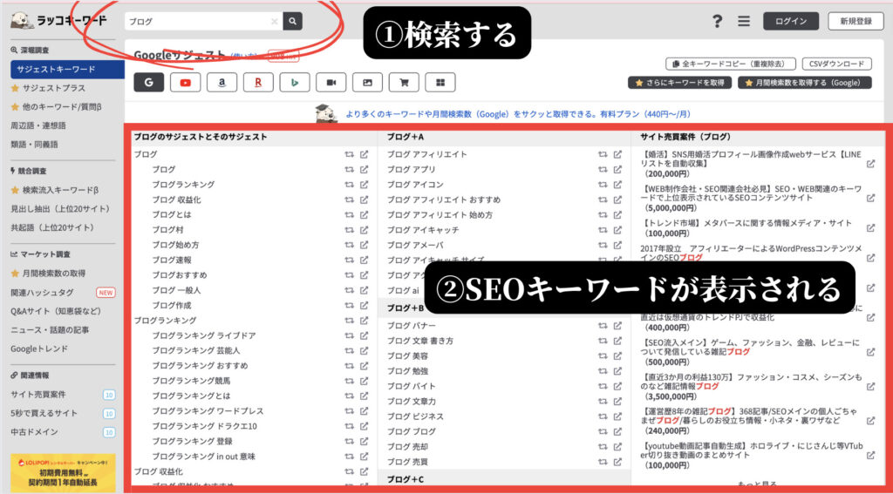This screenshot has width=893, height=494.
Task: Open サジェストキーワード in the sidebar
Action: tap(67, 70)
